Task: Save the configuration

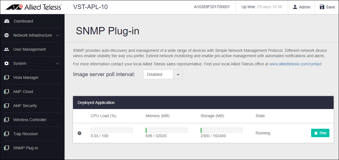Action: pyautogui.click(x=327, y=7)
